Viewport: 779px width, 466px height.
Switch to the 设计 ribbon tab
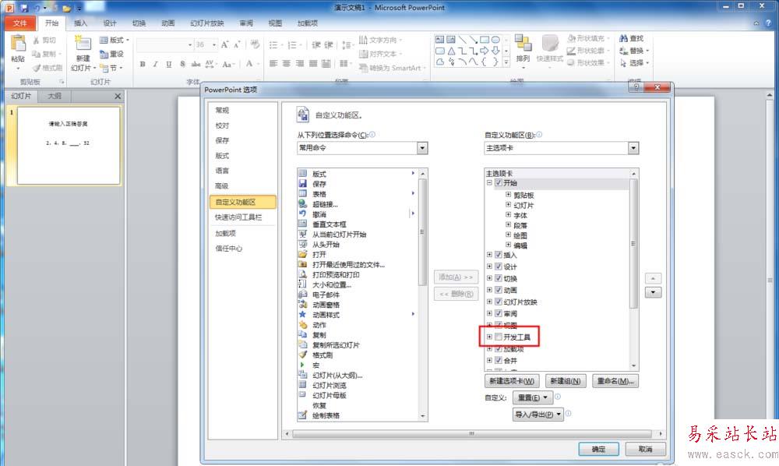point(110,23)
